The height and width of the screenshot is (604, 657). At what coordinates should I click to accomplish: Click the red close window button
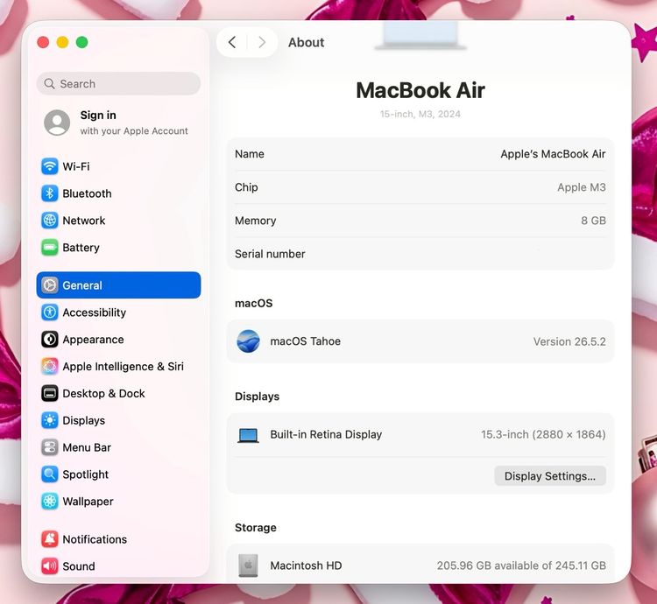coord(43,42)
